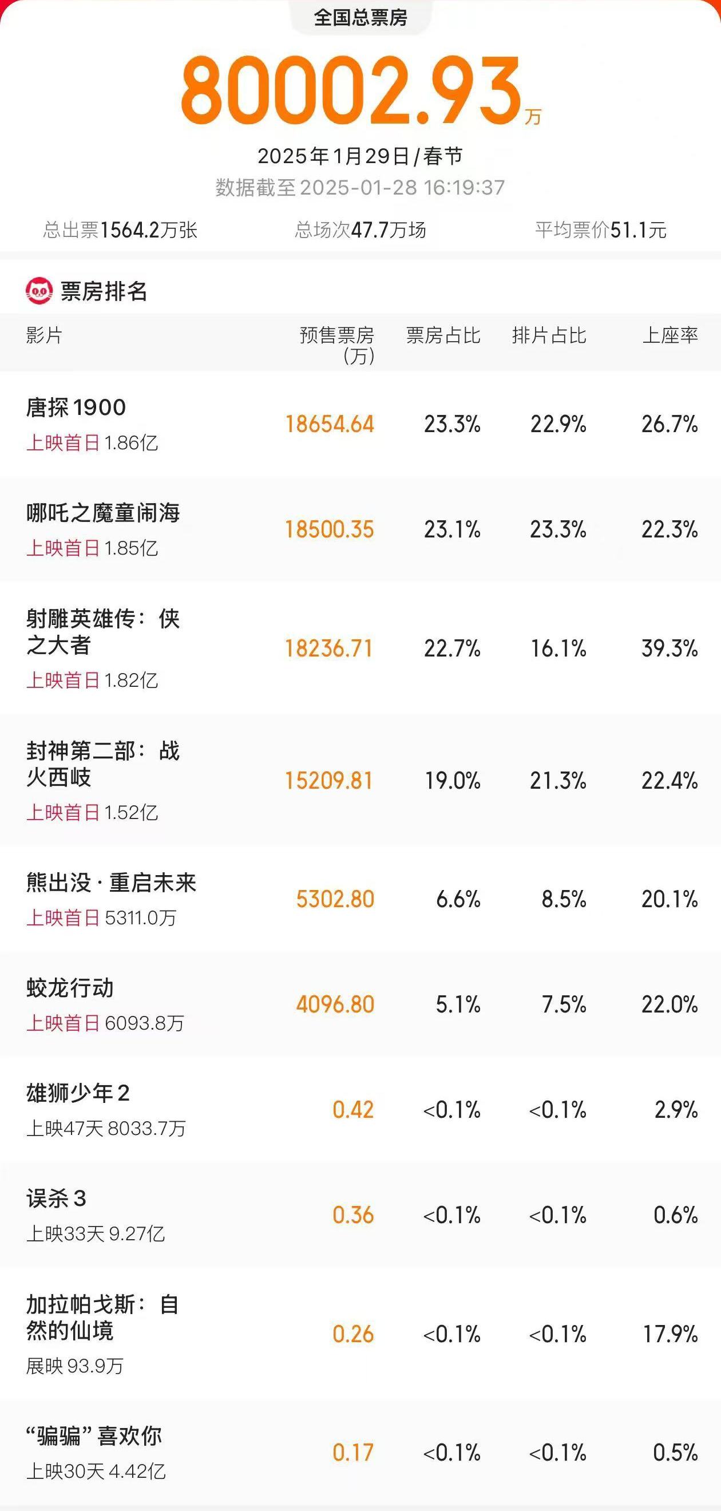Open the 唐探1900 movie row

click(x=76, y=408)
